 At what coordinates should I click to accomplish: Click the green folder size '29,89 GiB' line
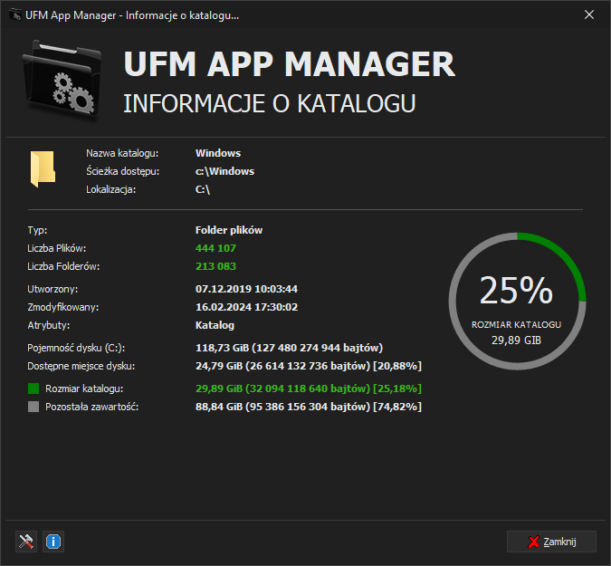[309, 389]
